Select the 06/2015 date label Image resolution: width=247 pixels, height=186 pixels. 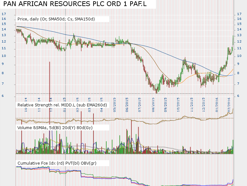click(127, 105)
